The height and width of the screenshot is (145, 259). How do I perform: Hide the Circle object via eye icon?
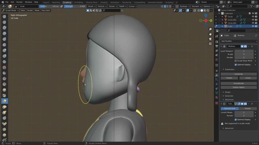pos(253,17)
